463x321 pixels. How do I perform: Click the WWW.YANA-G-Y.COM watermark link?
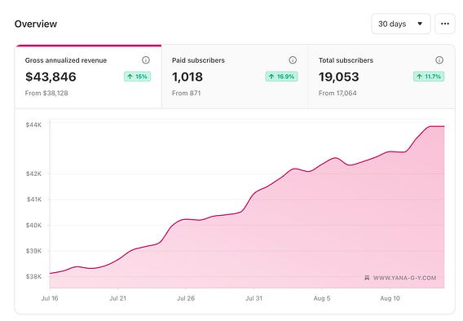pos(404,278)
